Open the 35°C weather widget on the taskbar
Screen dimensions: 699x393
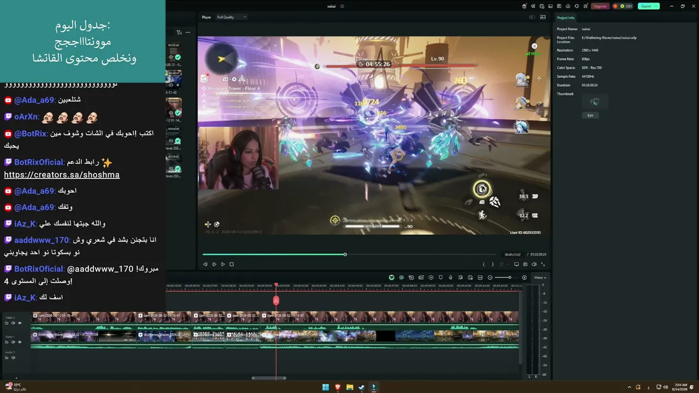point(15,387)
